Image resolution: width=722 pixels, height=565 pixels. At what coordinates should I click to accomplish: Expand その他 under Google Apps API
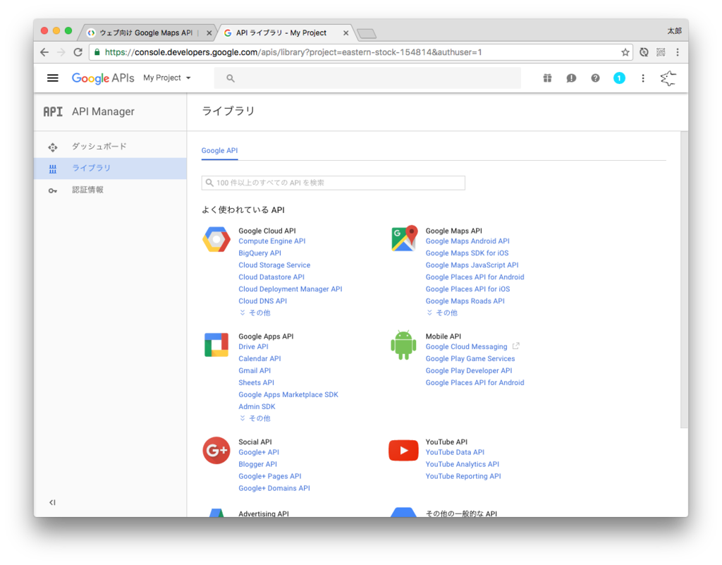tap(255, 418)
